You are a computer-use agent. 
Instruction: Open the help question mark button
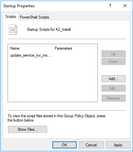point(110,6)
